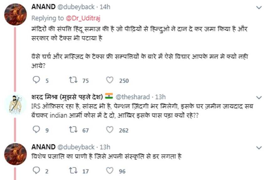264x180 pixels.
Task: Retweet ANAND's tweet with 17 retweets
Action: pyautogui.click(x=73, y=171)
